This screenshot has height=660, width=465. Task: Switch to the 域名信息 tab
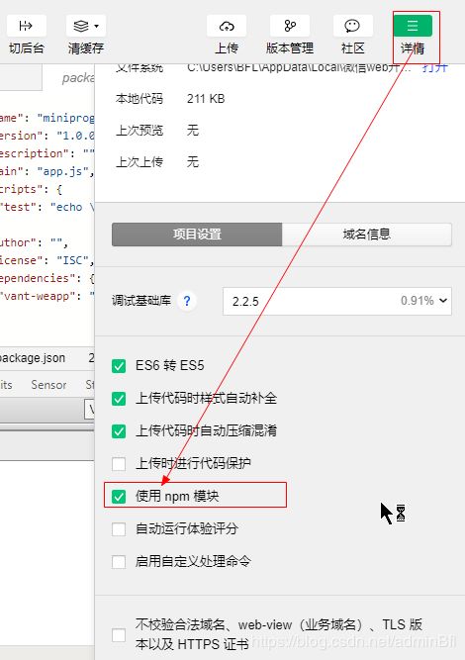tap(366, 235)
